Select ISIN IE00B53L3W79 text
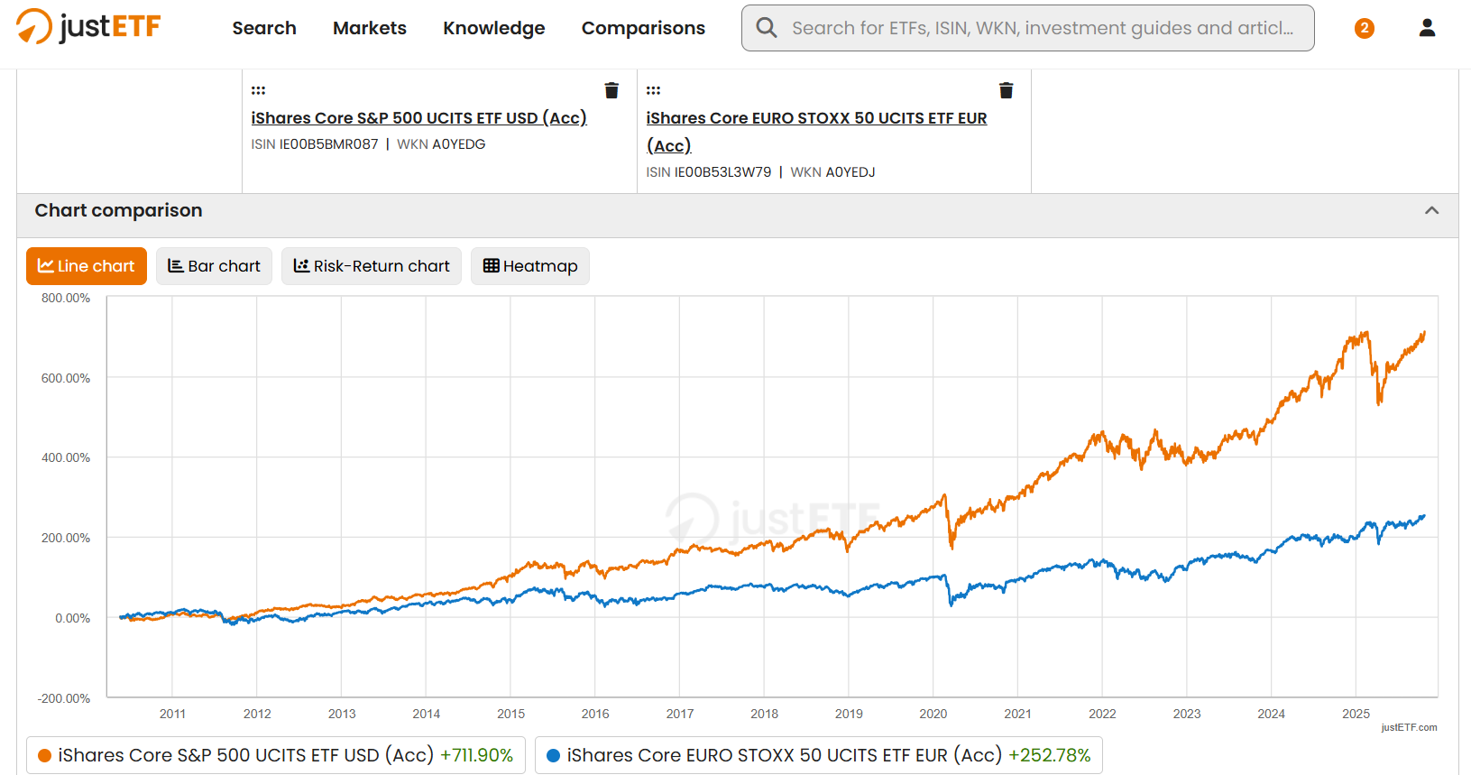Screen dimensions: 1471x775 tap(709, 172)
